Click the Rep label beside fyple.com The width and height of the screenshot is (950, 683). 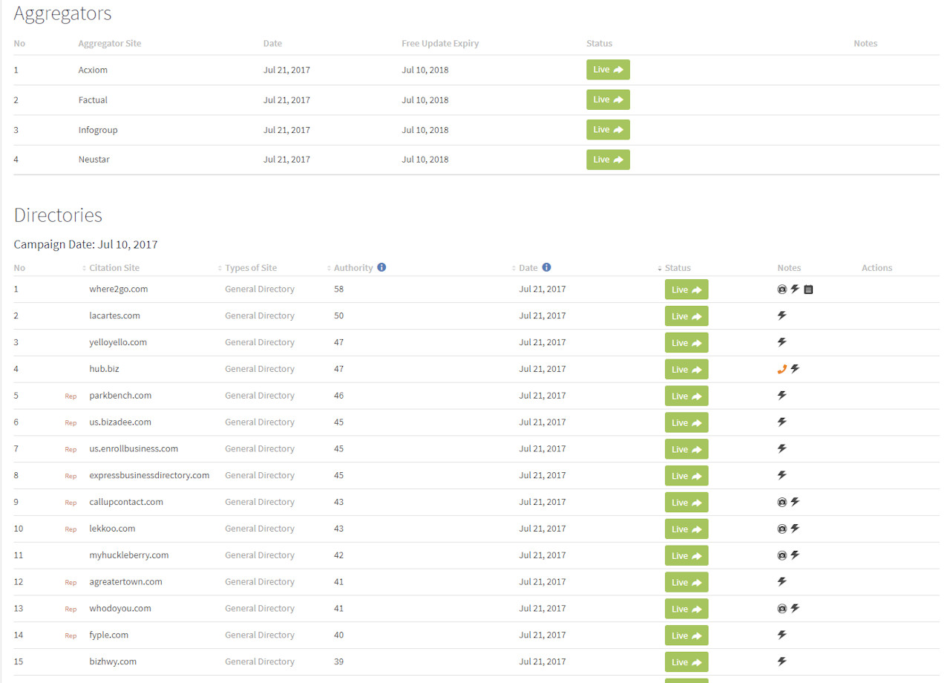pyautogui.click(x=71, y=635)
